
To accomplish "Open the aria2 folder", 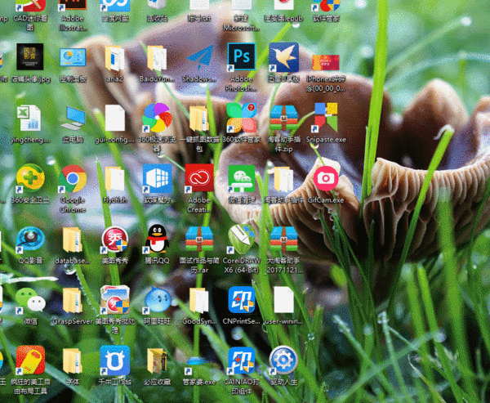I will tap(114, 58).
